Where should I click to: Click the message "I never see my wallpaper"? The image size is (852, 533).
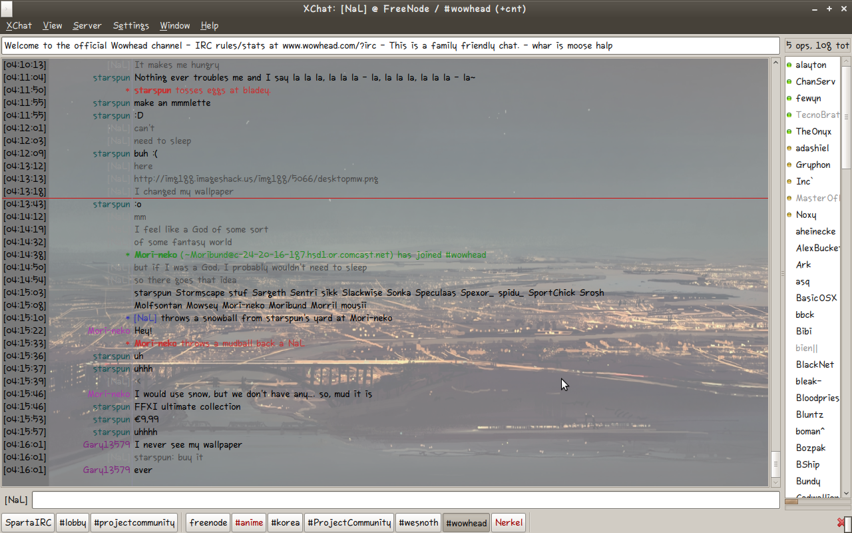[188, 444]
